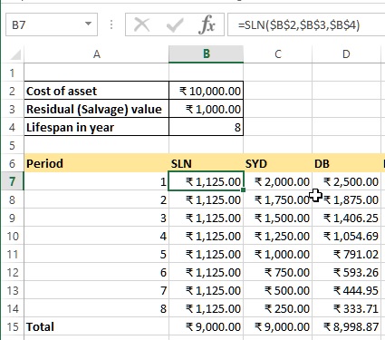Select SLN total ₹ 9,000.00 in column B
The image size is (385, 340).
pyautogui.click(x=207, y=326)
